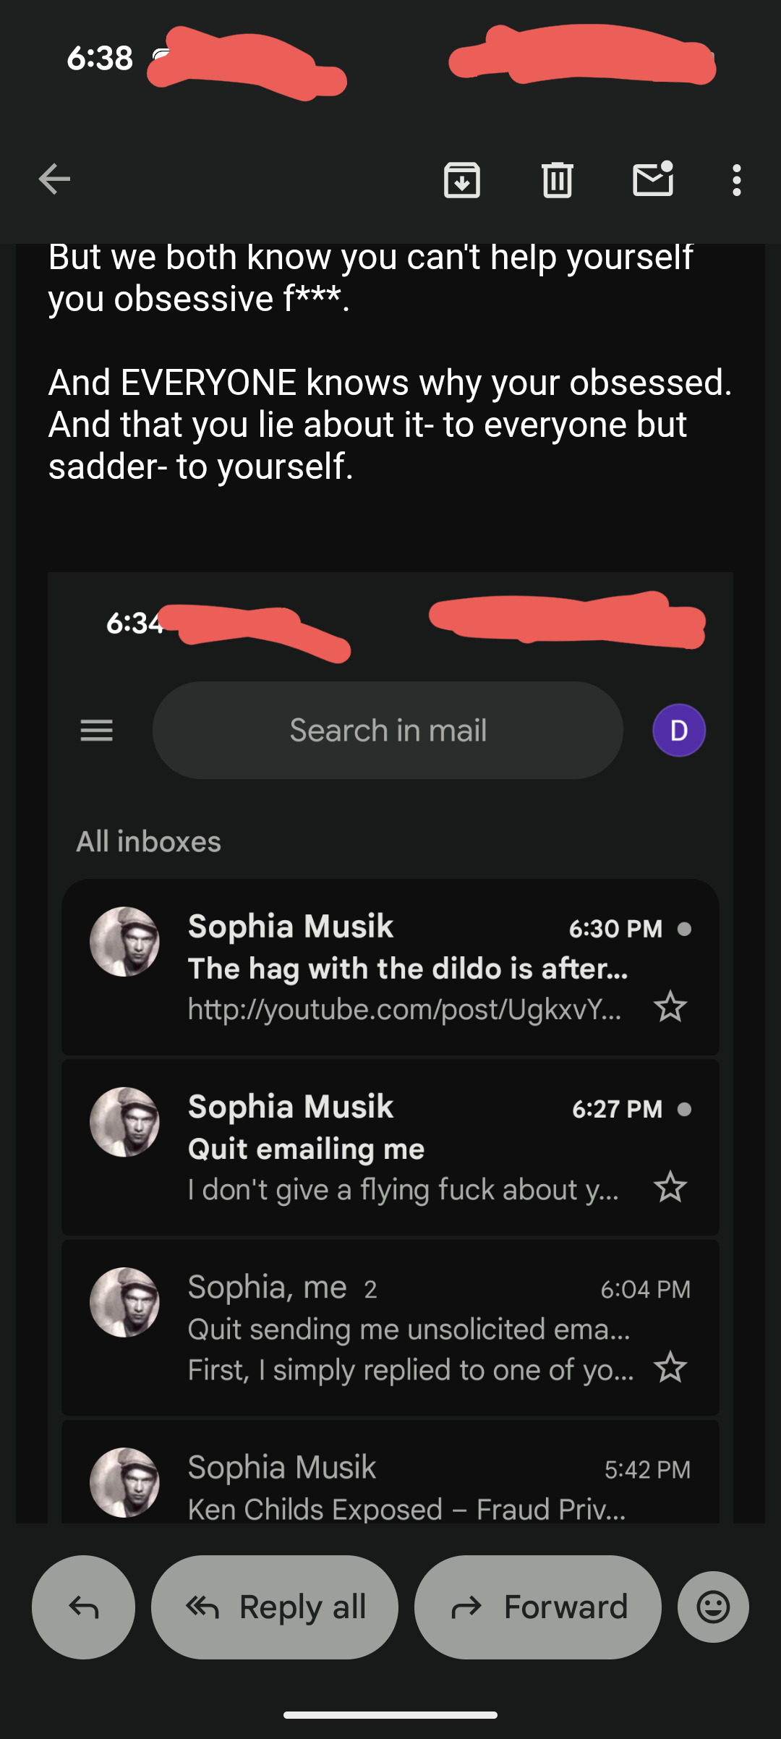The image size is (781, 1739).
Task: Star the 6:04 PM Sophia, me thread
Action: point(670,1367)
